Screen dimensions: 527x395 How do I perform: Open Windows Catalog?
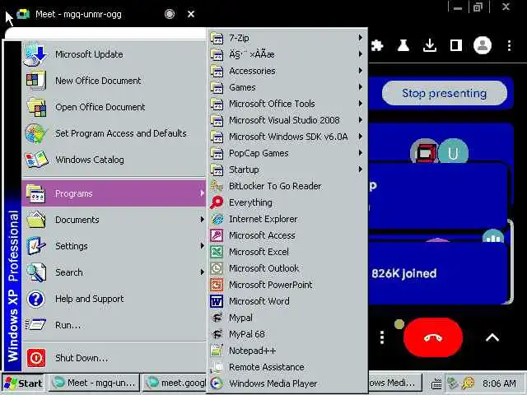[x=114, y=160]
